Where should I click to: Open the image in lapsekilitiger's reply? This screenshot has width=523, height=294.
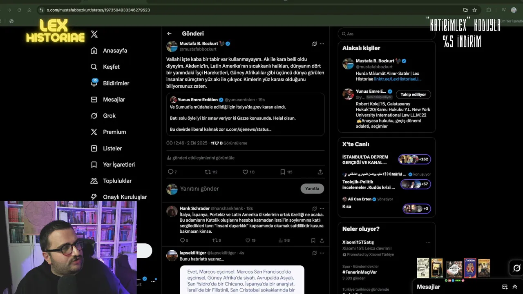[242, 280]
